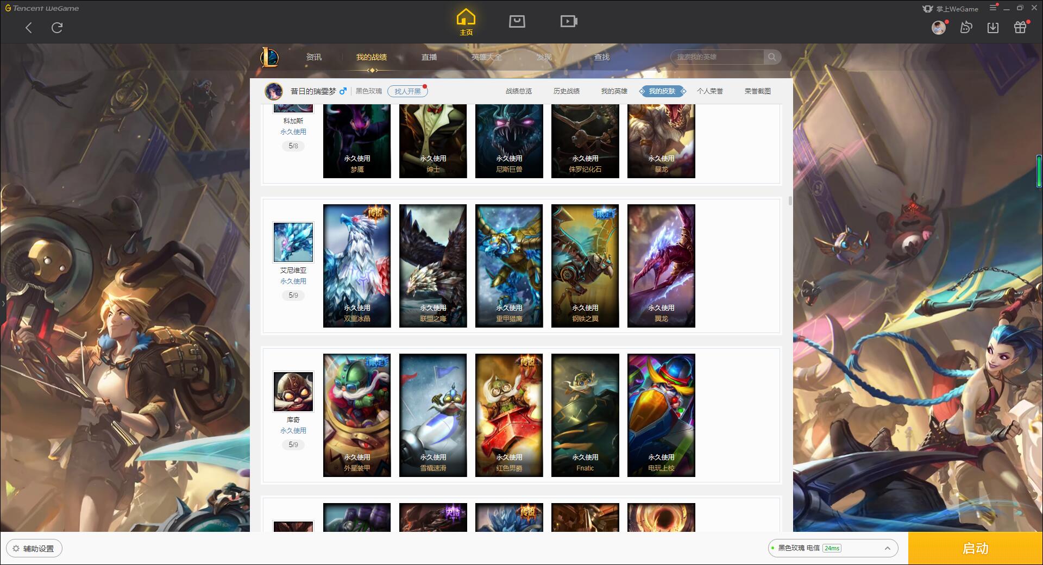The height and width of the screenshot is (565, 1043).
Task: Click the search magnifier icon
Action: [772, 57]
